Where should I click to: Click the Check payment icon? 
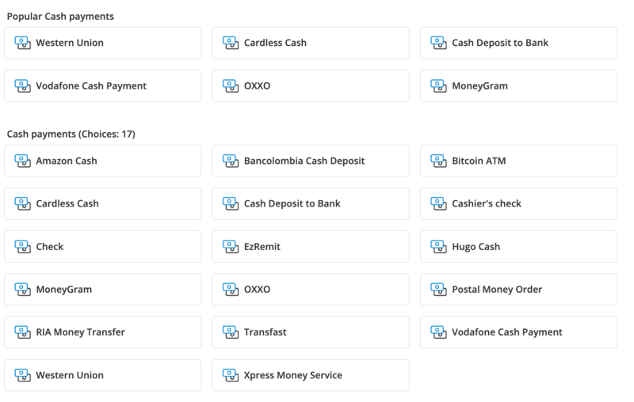(23, 247)
